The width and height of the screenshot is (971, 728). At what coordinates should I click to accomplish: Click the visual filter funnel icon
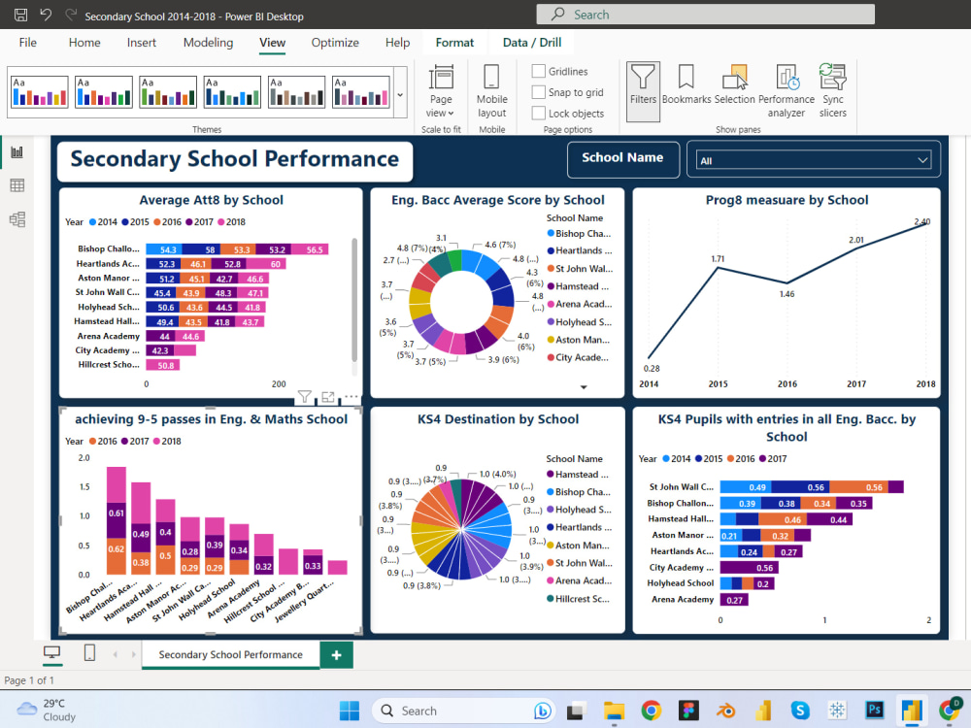tap(304, 397)
